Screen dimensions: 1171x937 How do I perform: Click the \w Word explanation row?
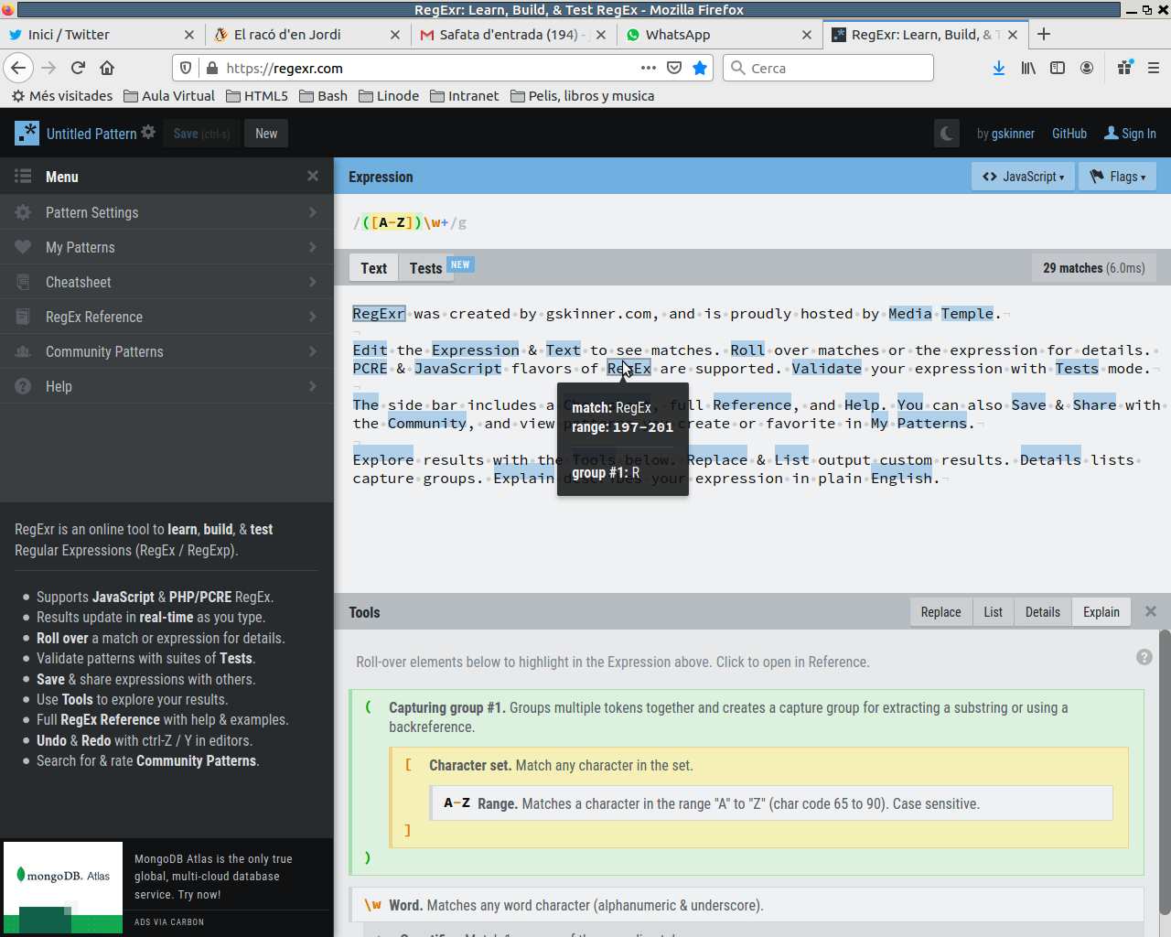[747, 905]
